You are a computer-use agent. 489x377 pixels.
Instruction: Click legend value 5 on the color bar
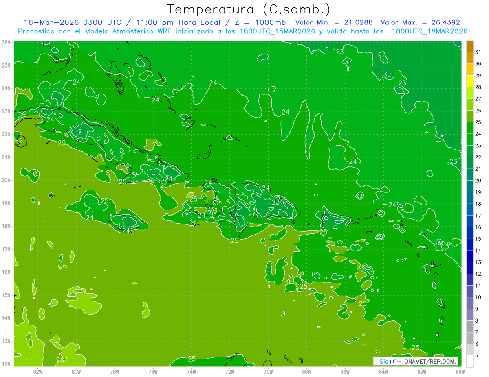pyautogui.click(x=476, y=355)
